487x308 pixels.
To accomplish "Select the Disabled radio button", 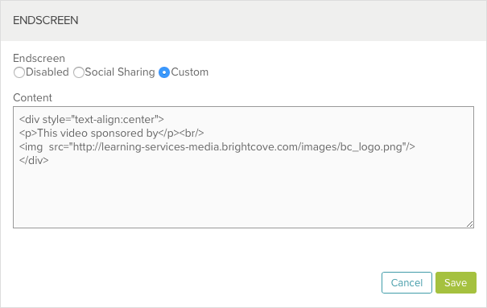I will click(x=19, y=72).
